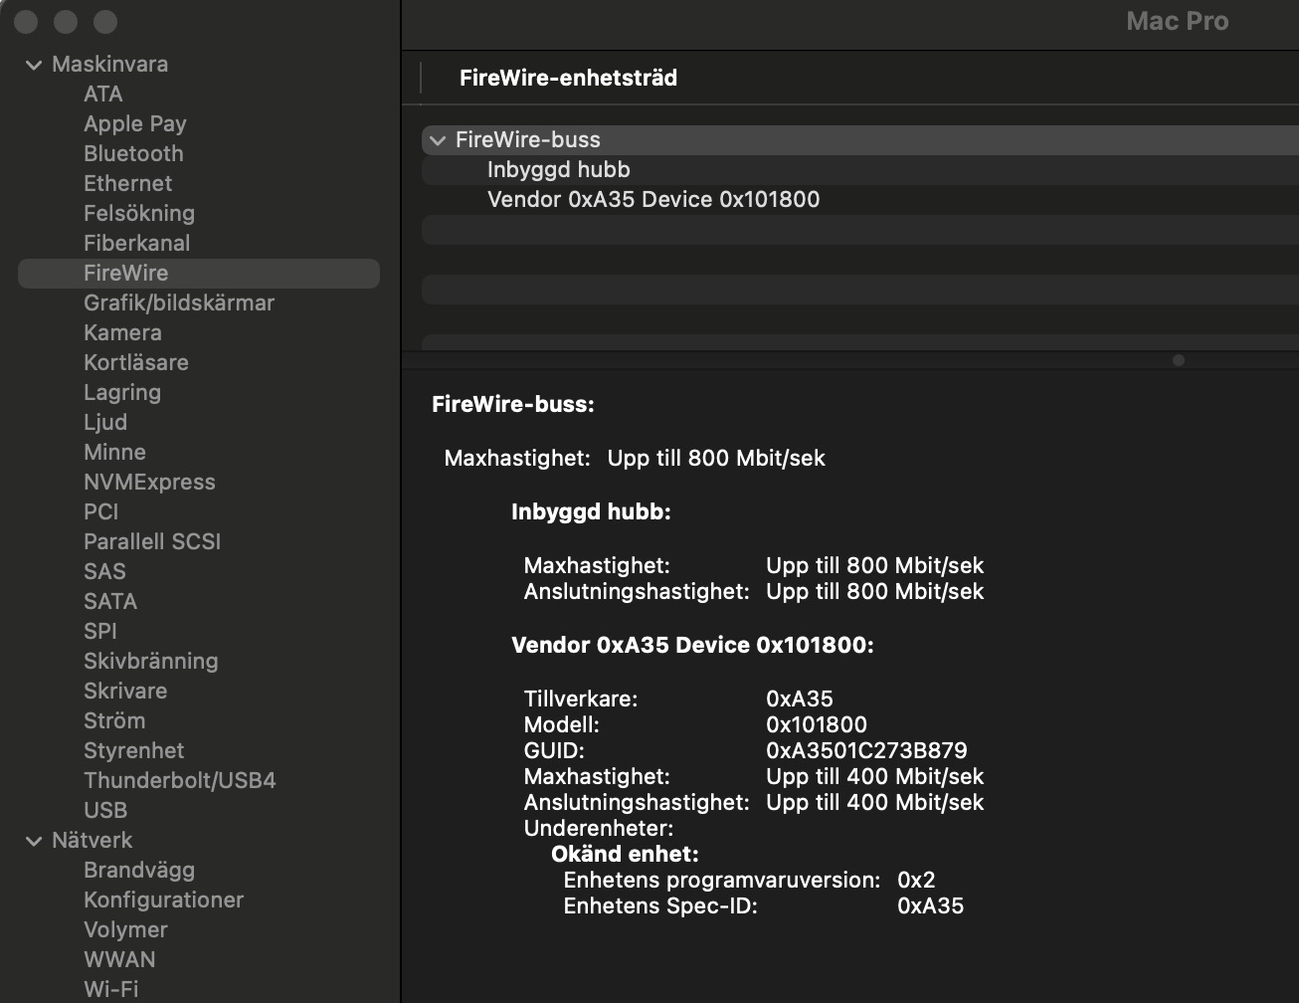Click the Enhetens Spec-ID value 0xA35

(x=930, y=905)
